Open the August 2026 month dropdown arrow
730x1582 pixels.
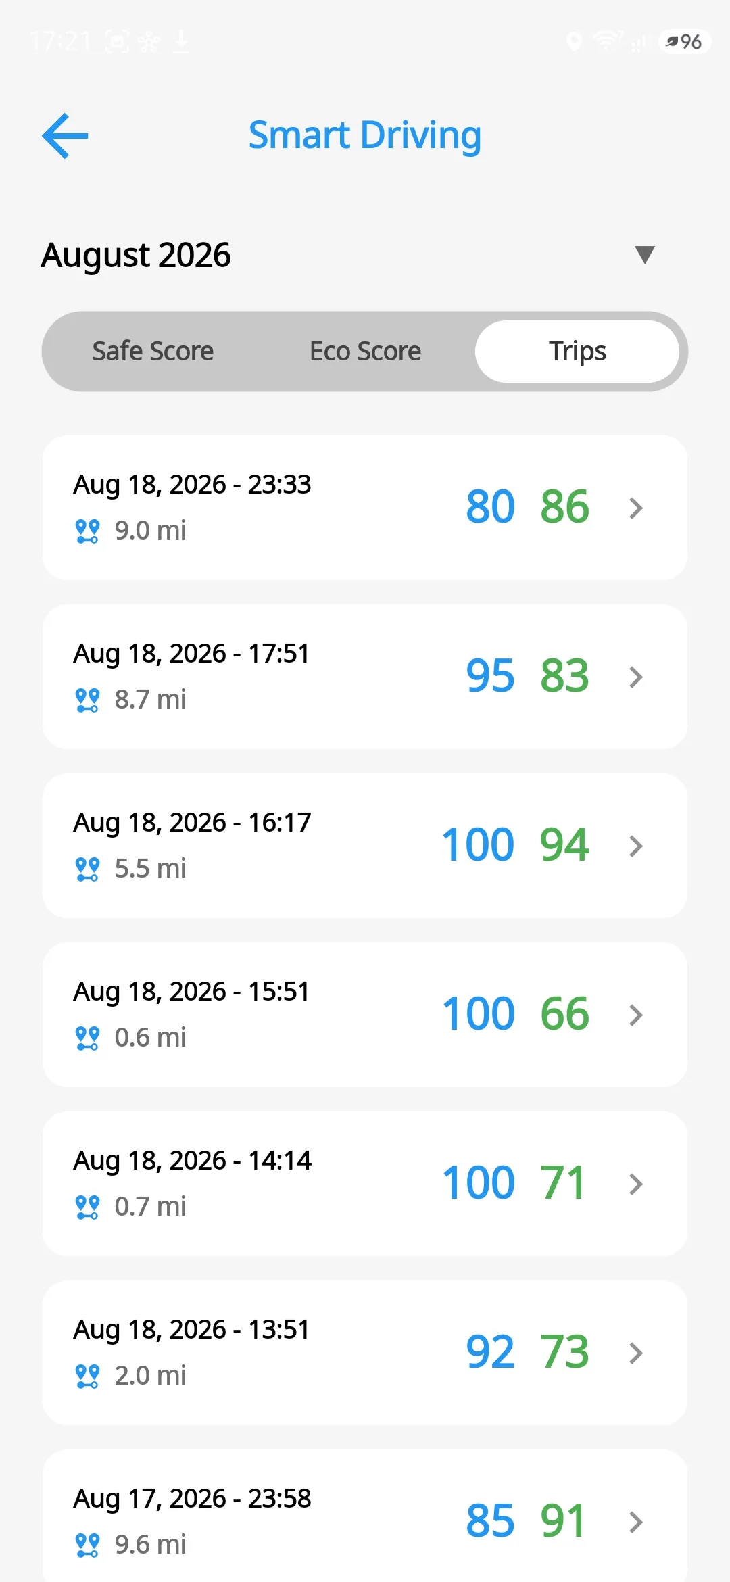(x=645, y=255)
